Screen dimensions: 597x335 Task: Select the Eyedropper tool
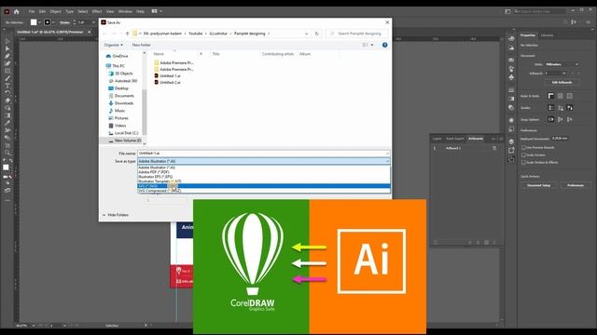[x=7, y=123]
